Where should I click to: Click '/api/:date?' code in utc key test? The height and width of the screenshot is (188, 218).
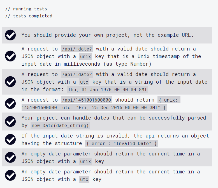pos(77,74)
